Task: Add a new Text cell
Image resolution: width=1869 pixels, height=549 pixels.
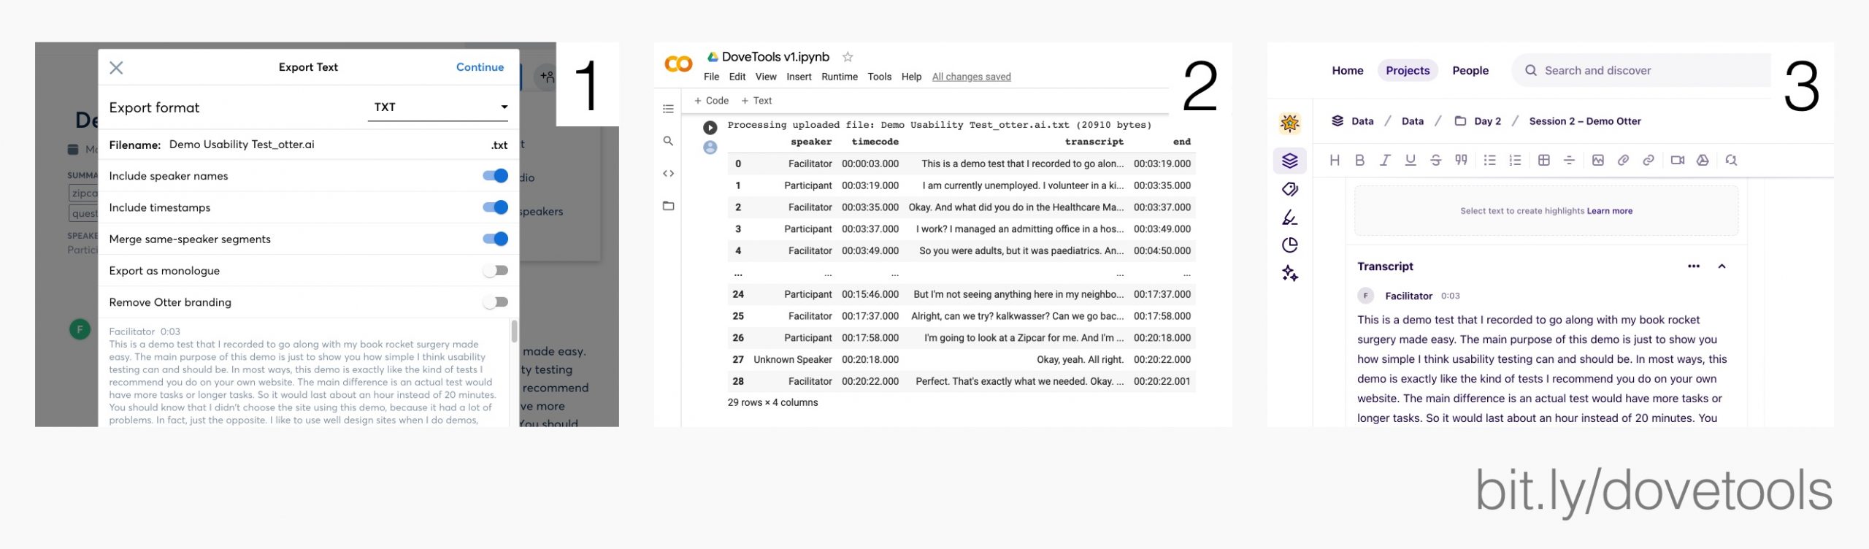Action: (756, 101)
